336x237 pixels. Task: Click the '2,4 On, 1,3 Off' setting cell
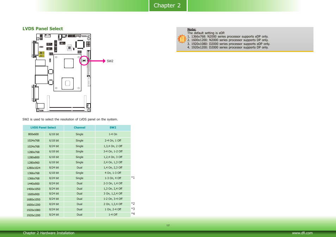[113, 163]
